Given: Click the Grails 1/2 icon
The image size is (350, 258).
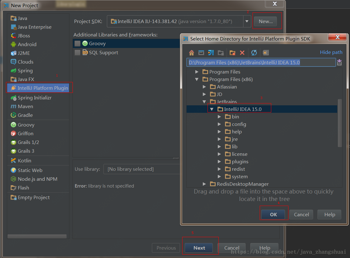Looking at the screenshot, I should pos(13,142).
